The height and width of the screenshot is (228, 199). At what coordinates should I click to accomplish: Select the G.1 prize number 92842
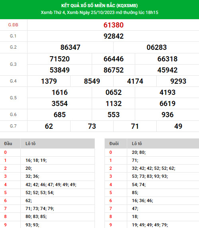114,36
